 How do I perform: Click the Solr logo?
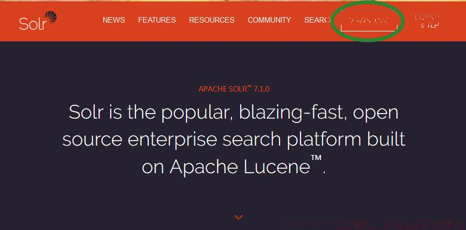click(x=38, y=20)
